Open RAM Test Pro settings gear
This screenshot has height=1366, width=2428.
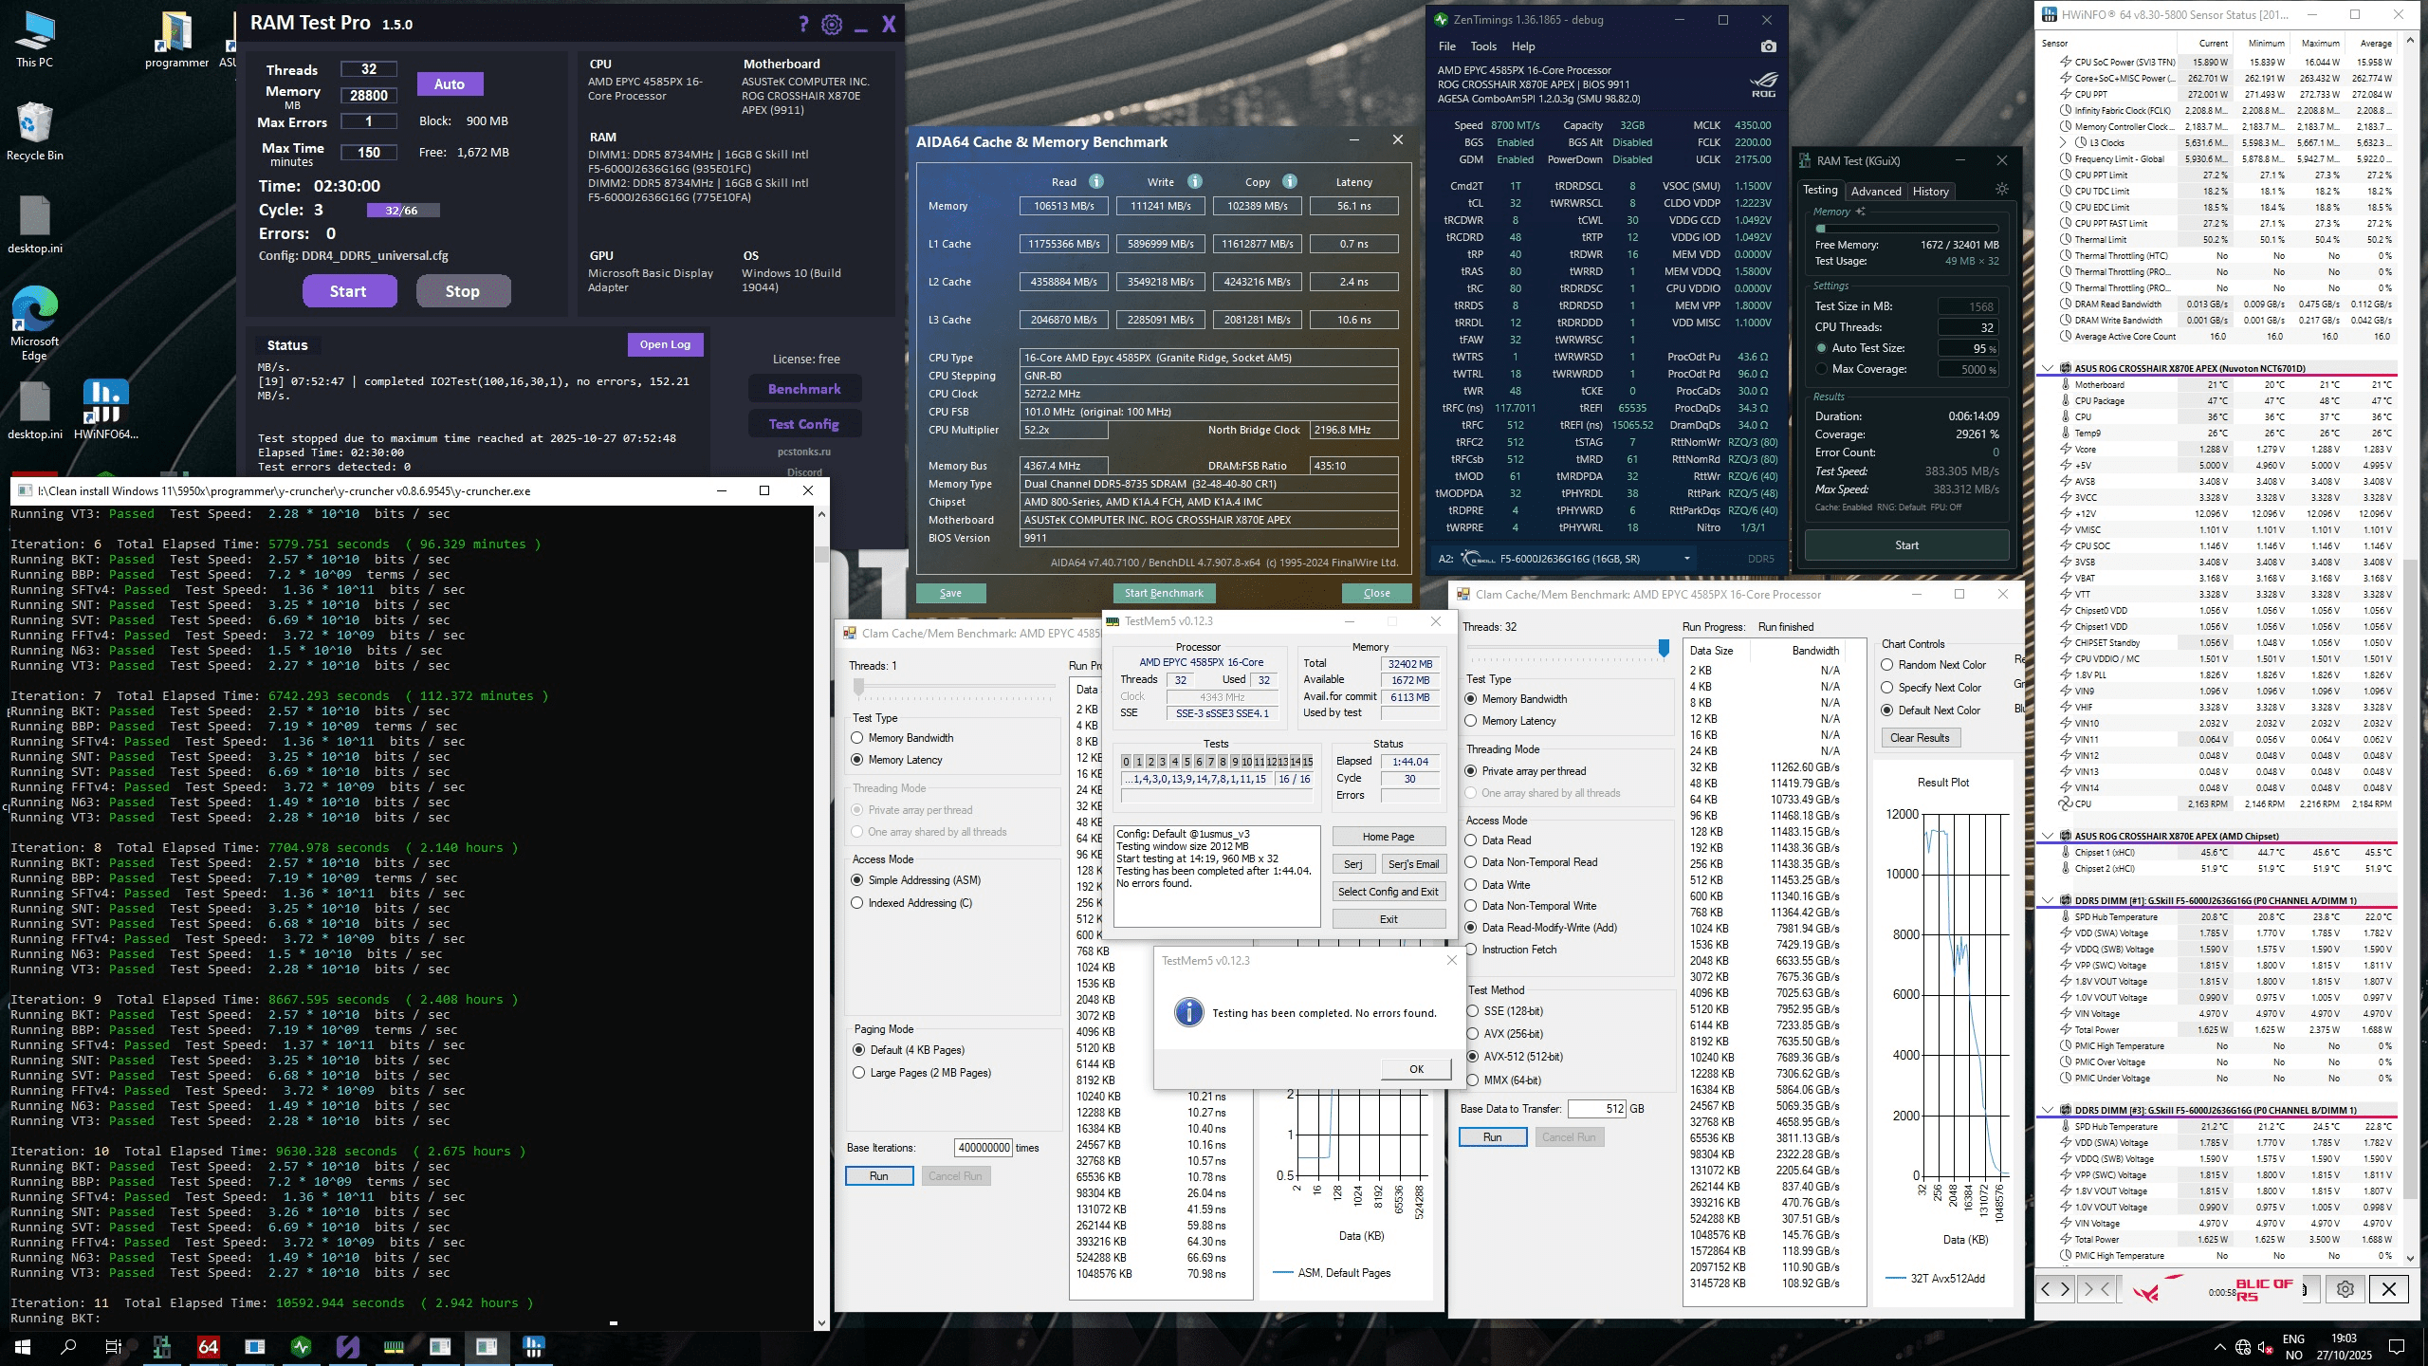[831, 25]
